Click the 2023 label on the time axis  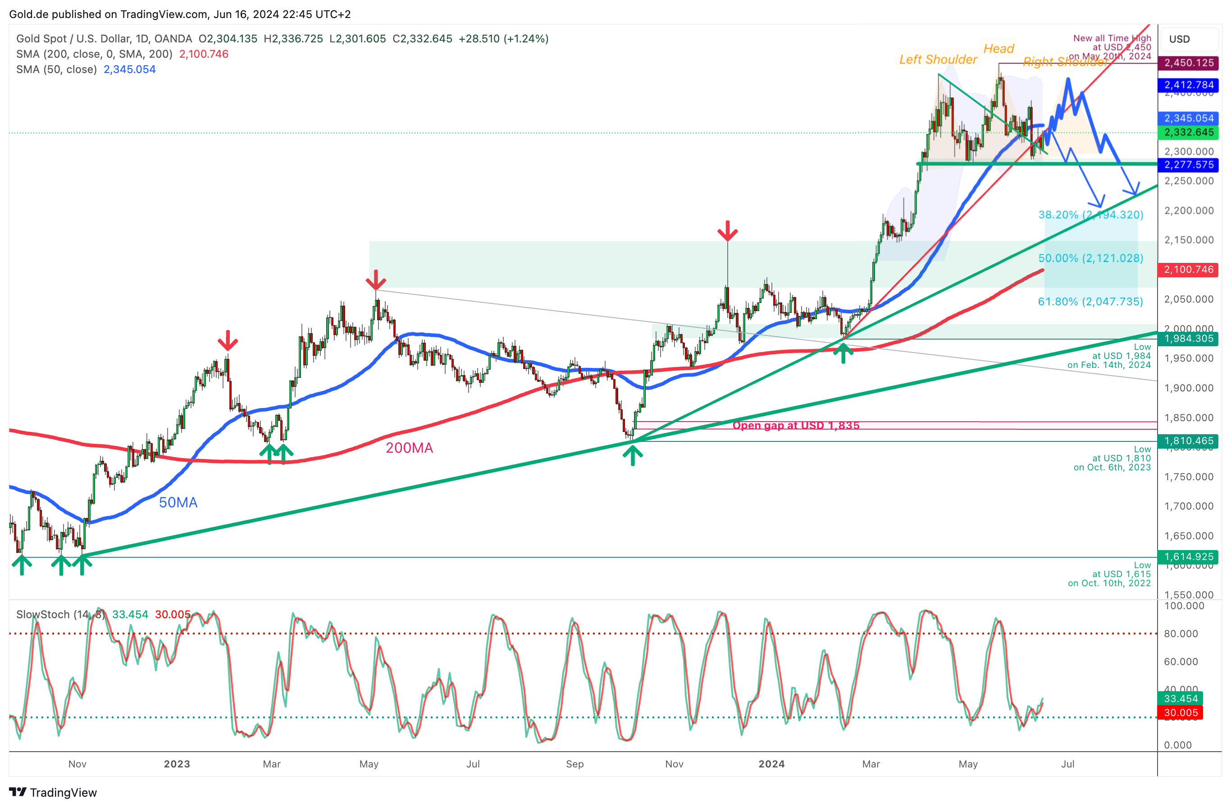tap(177, 764)
